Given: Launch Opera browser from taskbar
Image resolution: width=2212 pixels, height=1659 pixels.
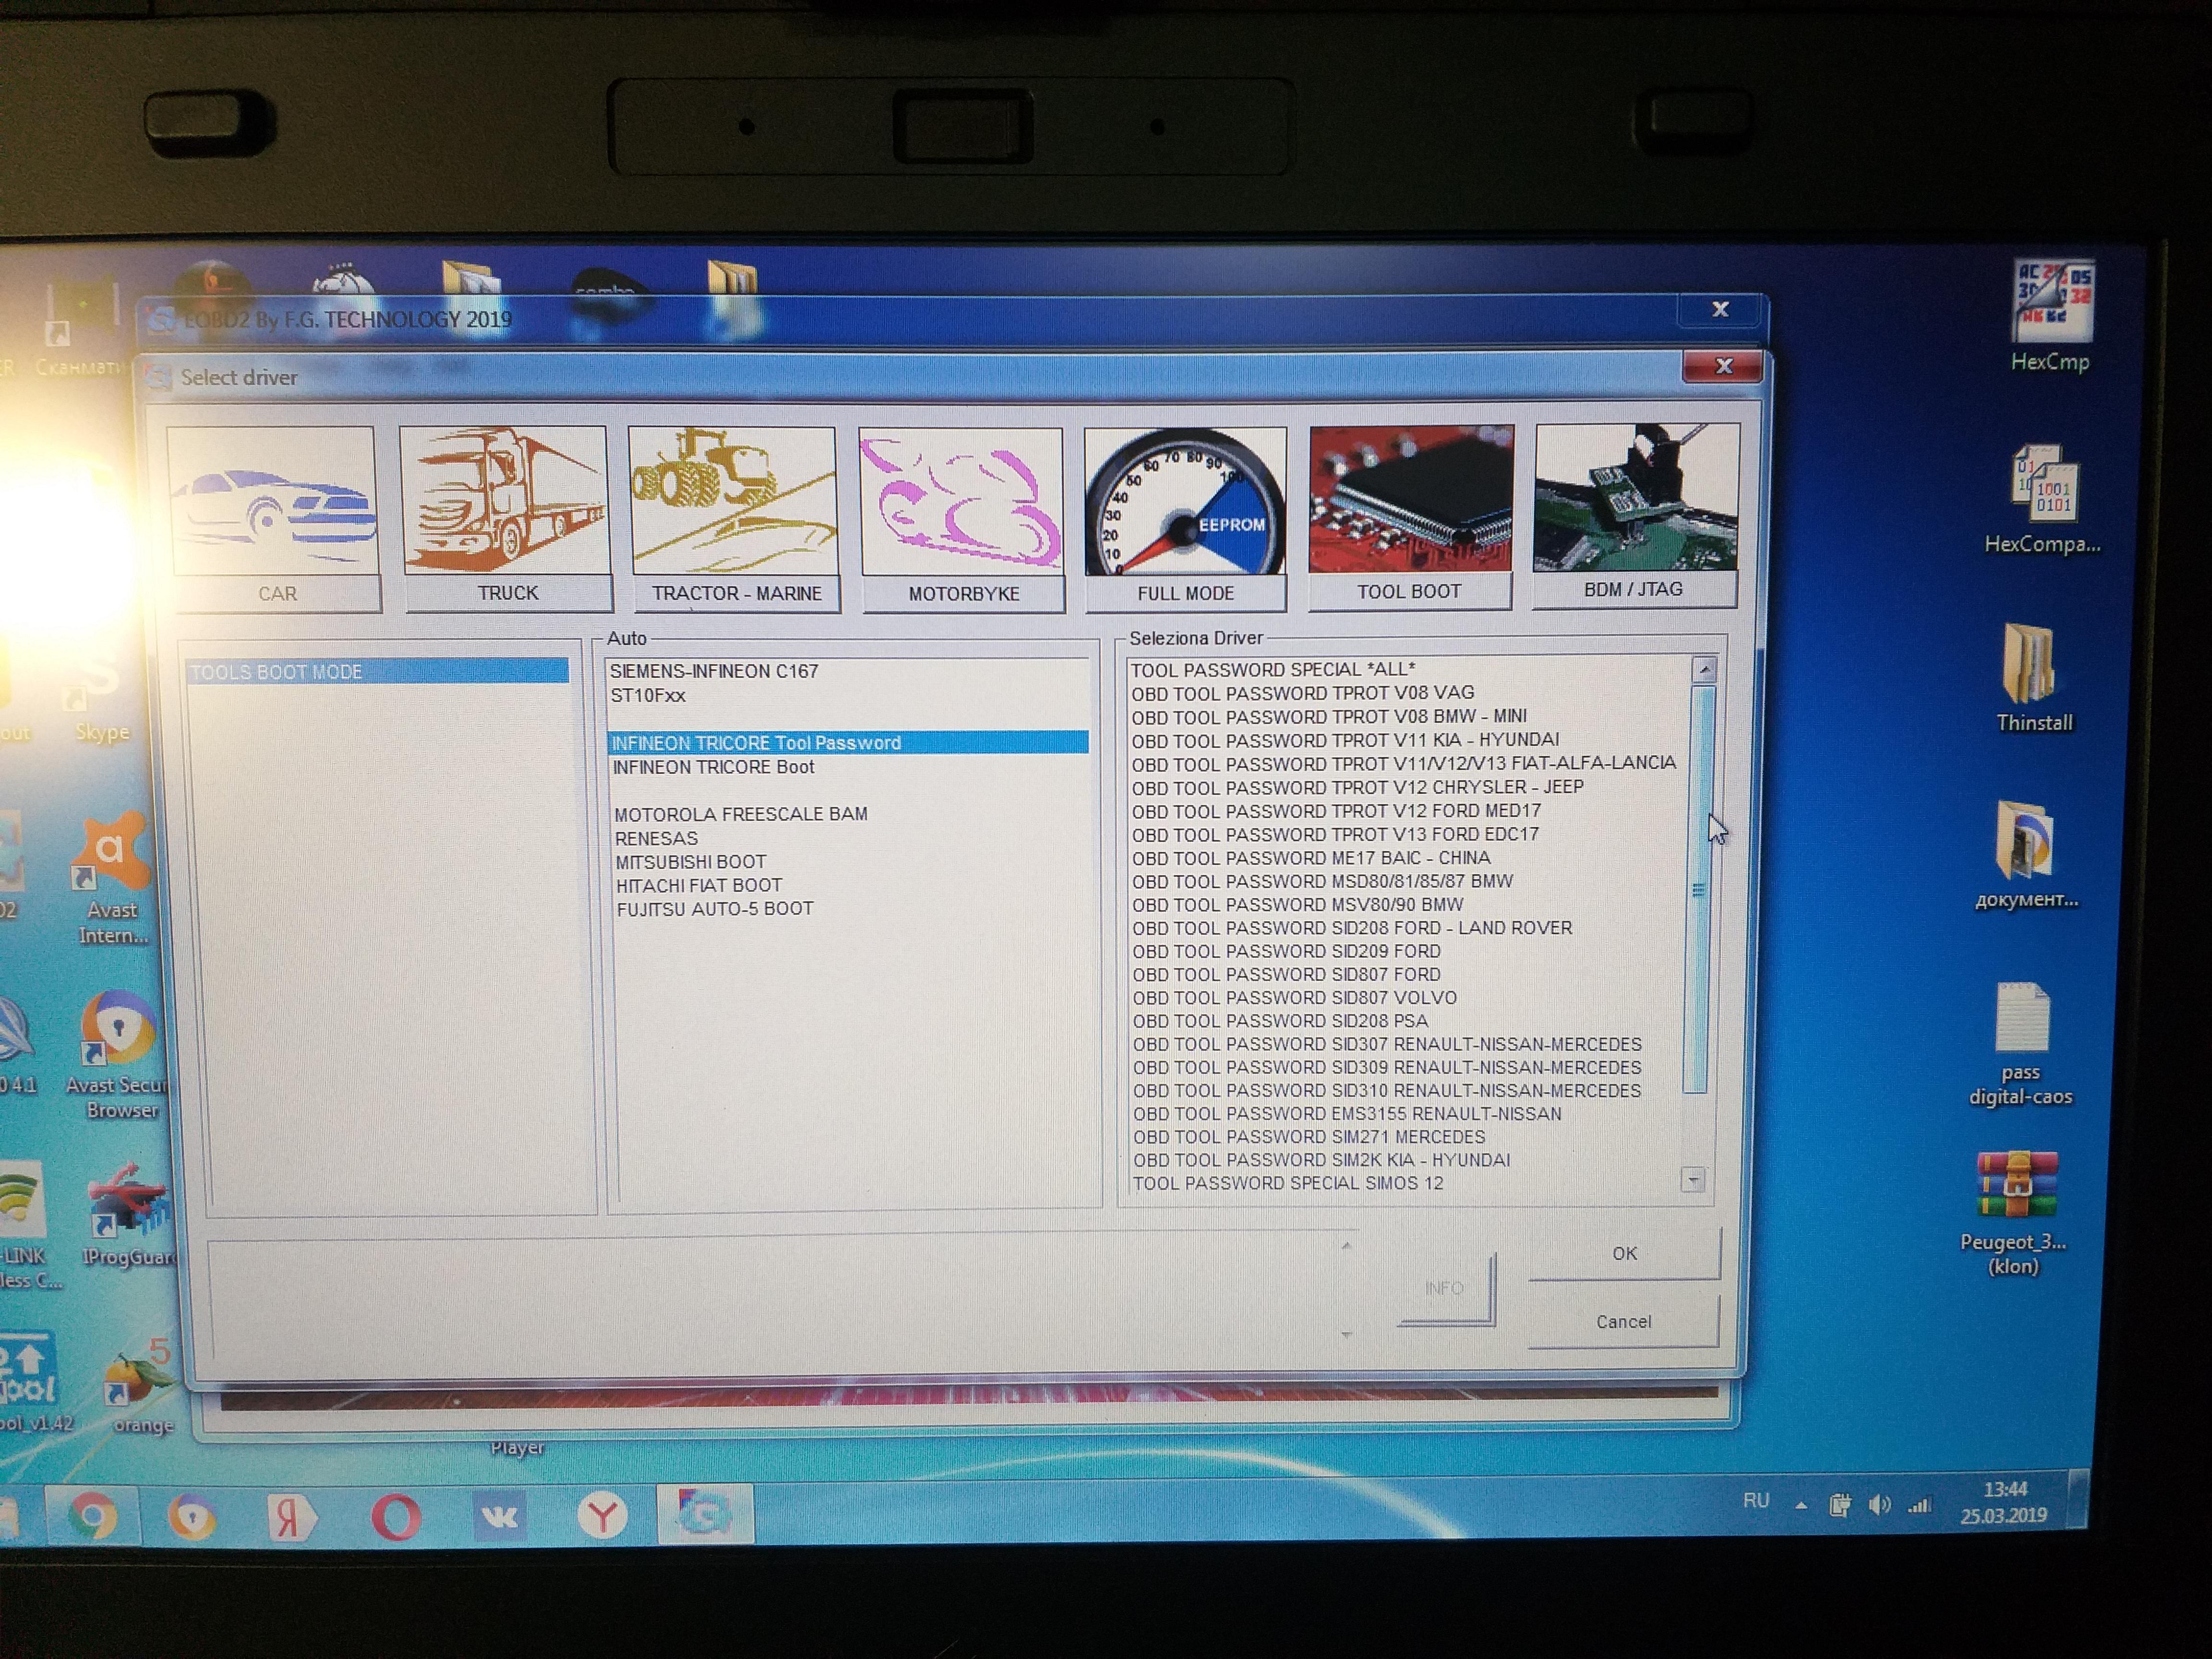Looking at the screenshot, I should point(396,1517).
